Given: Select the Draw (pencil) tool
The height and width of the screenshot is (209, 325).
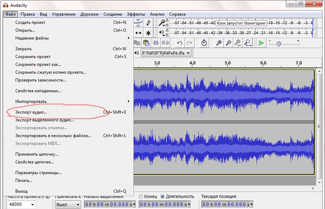Looking at the screenshot, I should pos(148,22).
